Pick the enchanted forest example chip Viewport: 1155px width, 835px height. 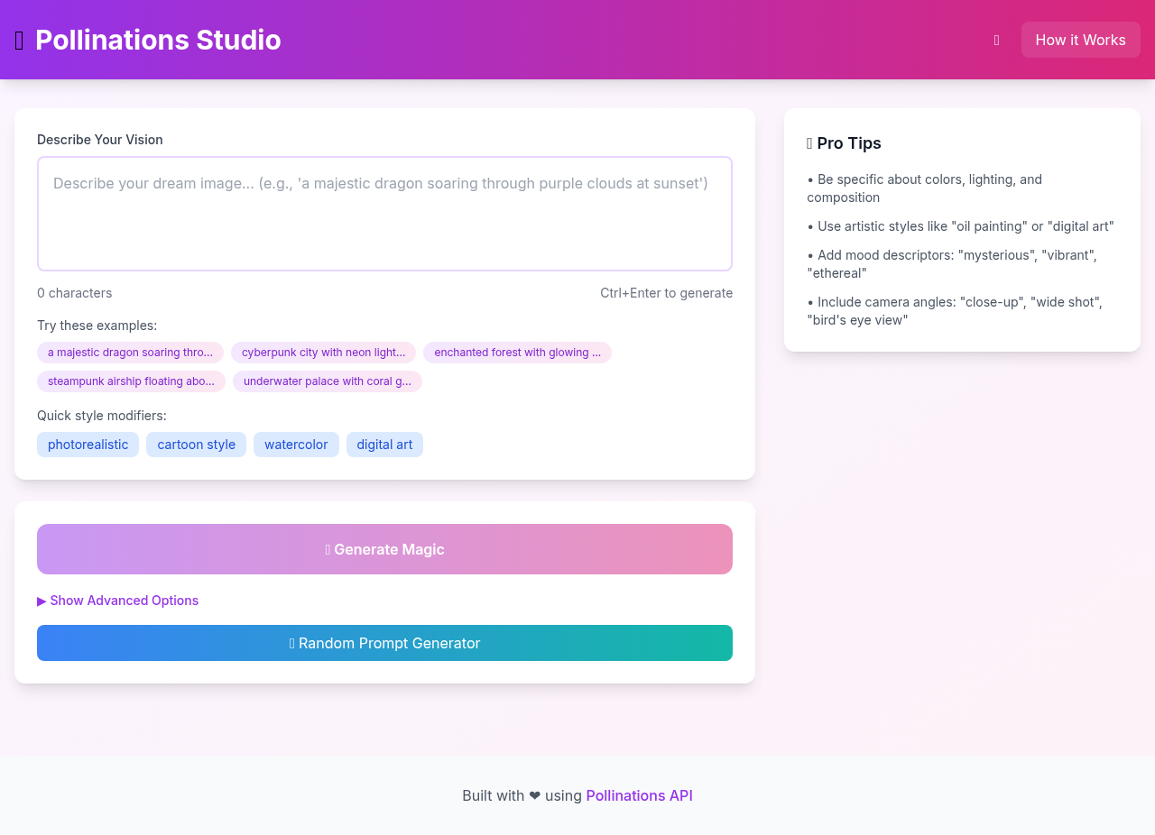tap(517, 353)
